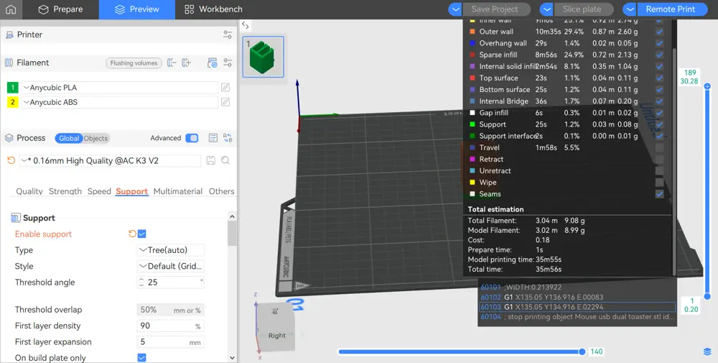Open Save Project dropdown arrow

tap(454, 9)
